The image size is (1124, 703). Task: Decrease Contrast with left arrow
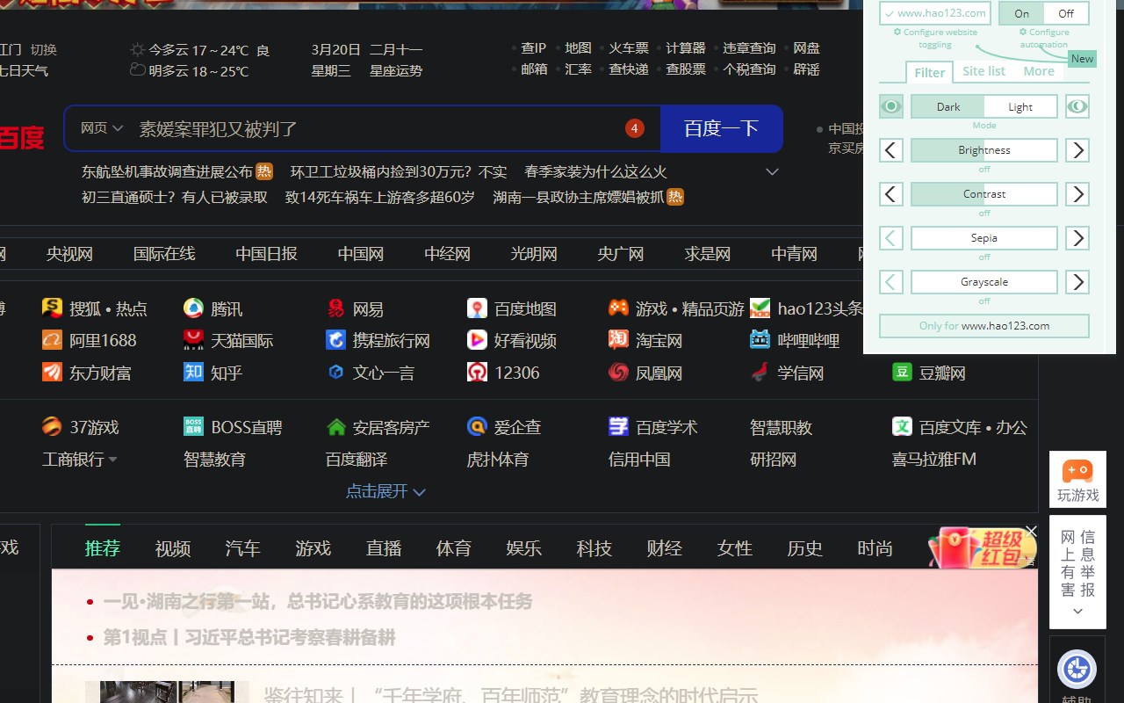(x=891, y=194)
